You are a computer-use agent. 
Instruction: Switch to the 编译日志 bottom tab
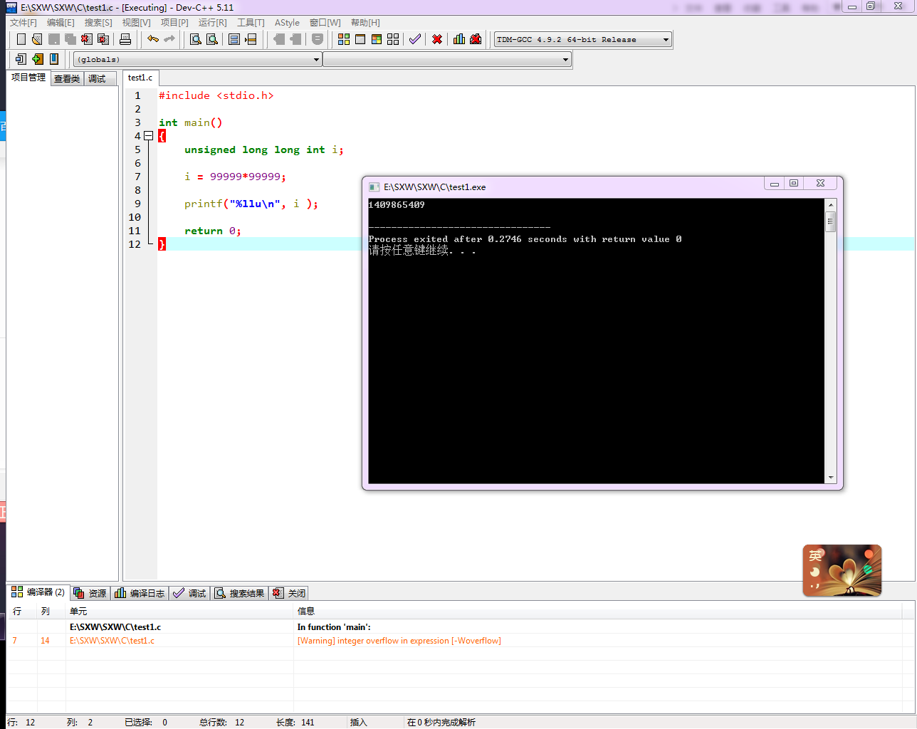tap(140, 593)
